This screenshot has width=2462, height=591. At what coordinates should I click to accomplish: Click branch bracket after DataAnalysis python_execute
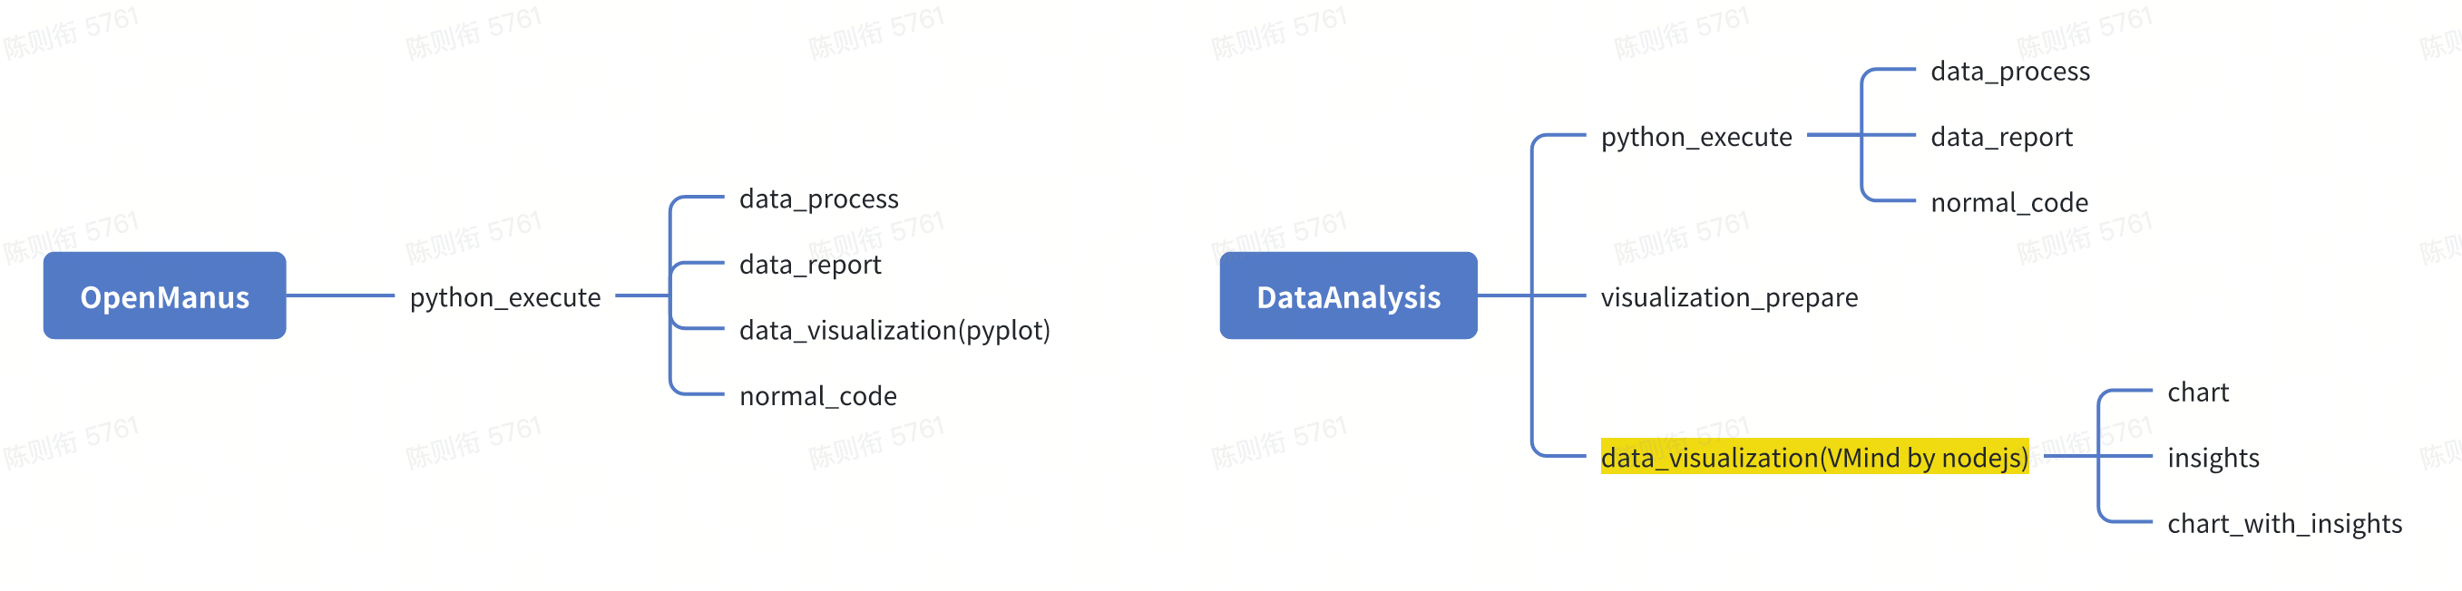[x=1861, y=135]
